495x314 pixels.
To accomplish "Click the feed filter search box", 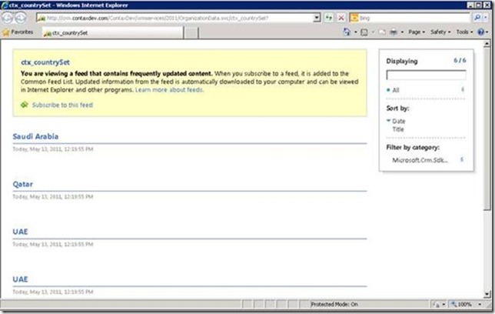I will 426,75.
